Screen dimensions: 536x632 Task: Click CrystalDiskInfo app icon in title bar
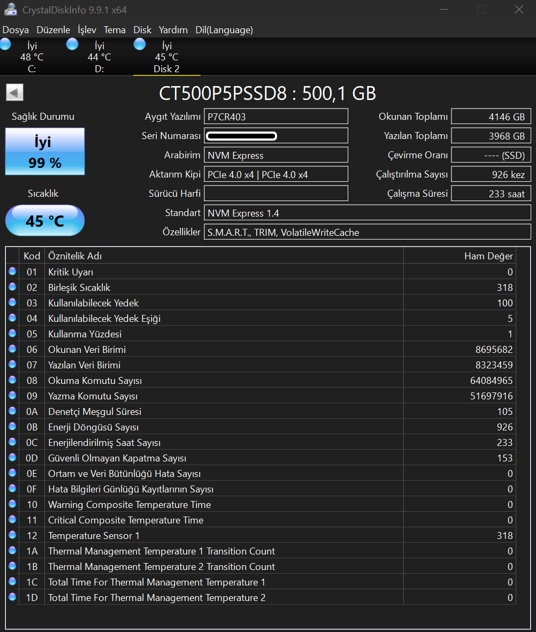pyautogui.click(x=11, y=10)
